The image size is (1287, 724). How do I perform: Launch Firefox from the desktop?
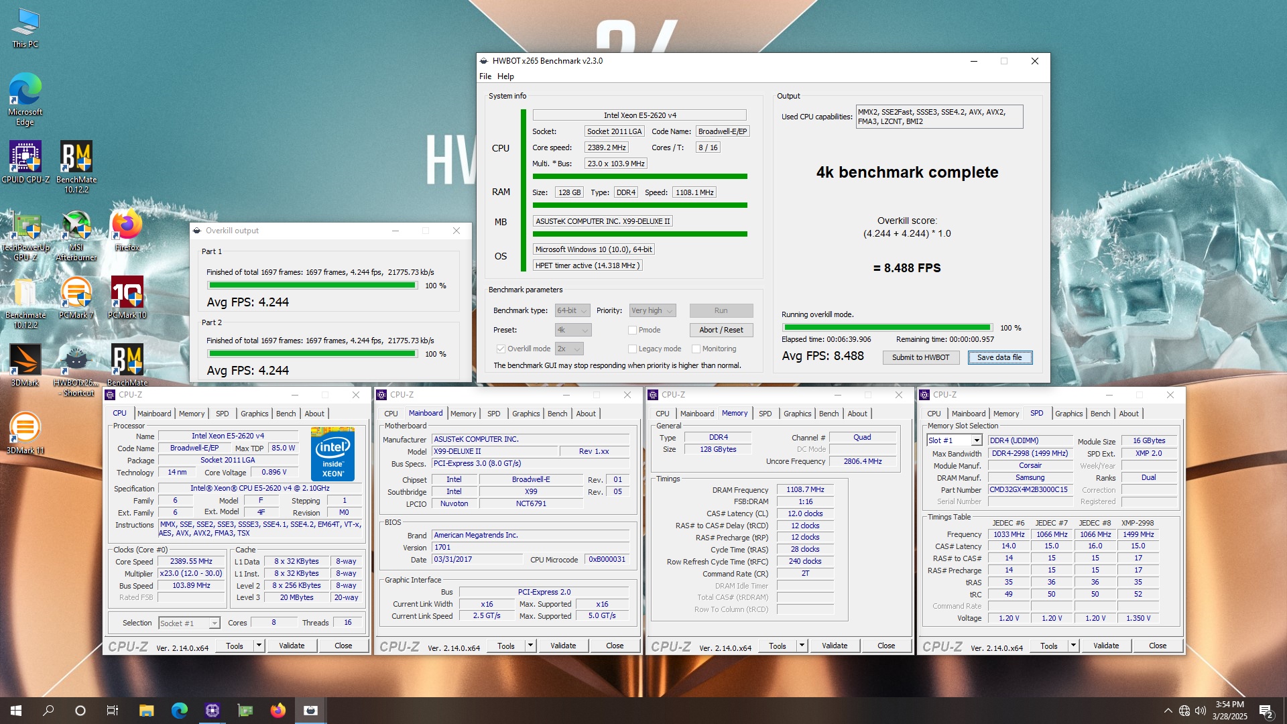click(x=127, y=230)
